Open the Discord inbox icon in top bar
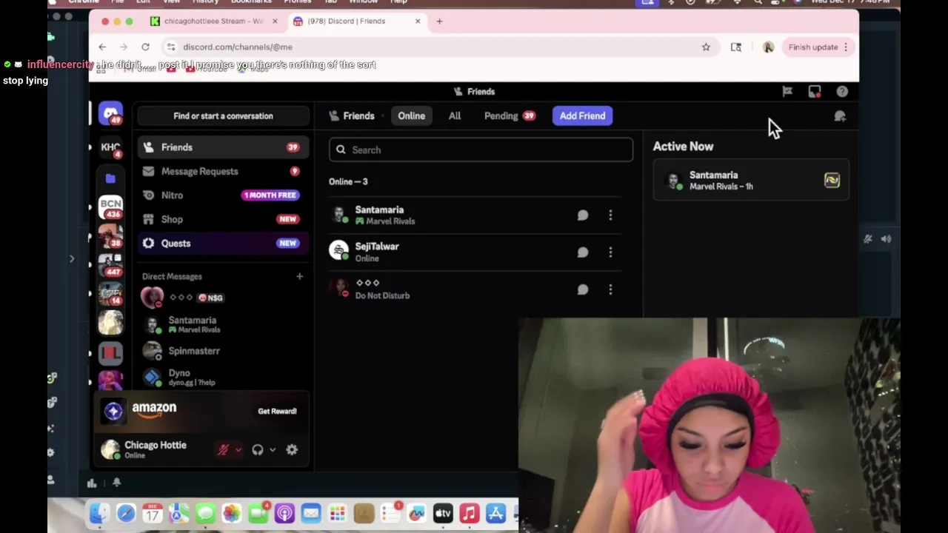Image resolution: width=948 pixels, height=533 pixels. coord(815,92)
